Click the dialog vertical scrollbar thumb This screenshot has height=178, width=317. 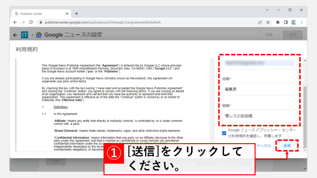click(305, 117)
